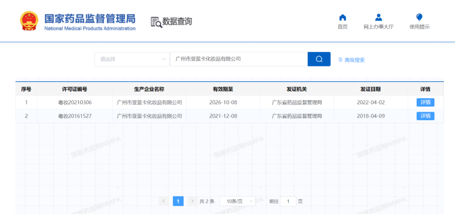
Task: Click the 前往 page number input
Action: pos(288,201)
